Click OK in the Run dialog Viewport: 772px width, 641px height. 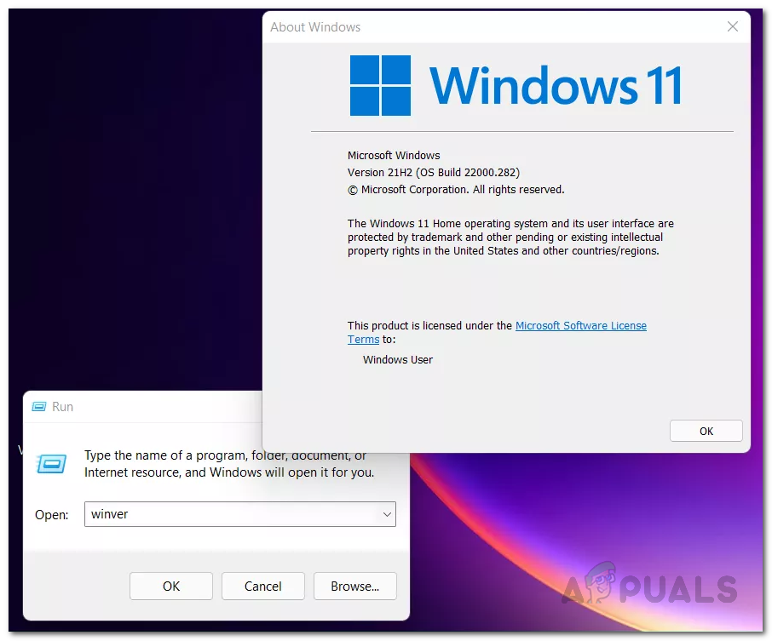pos(170,586)
